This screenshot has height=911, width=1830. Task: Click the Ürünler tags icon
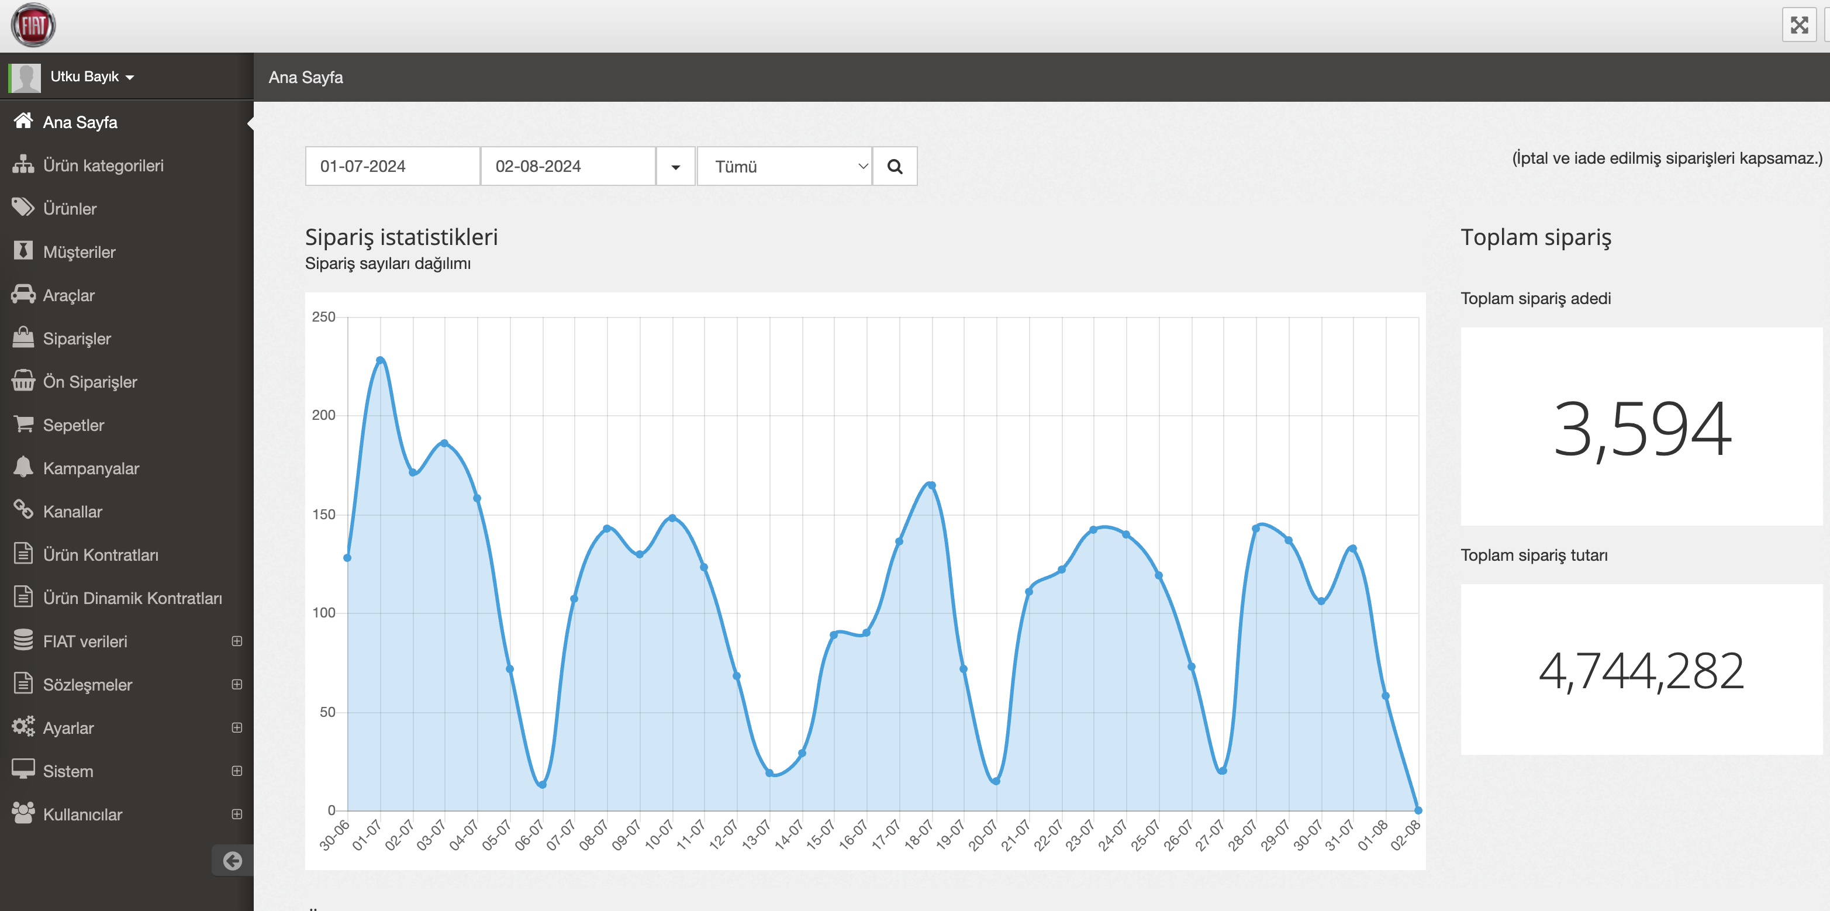23,208
